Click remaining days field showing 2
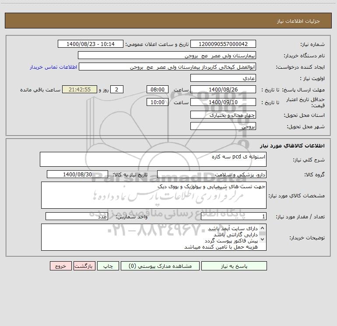The width and height of the screenshot is (337, 326). click(117, 89)
